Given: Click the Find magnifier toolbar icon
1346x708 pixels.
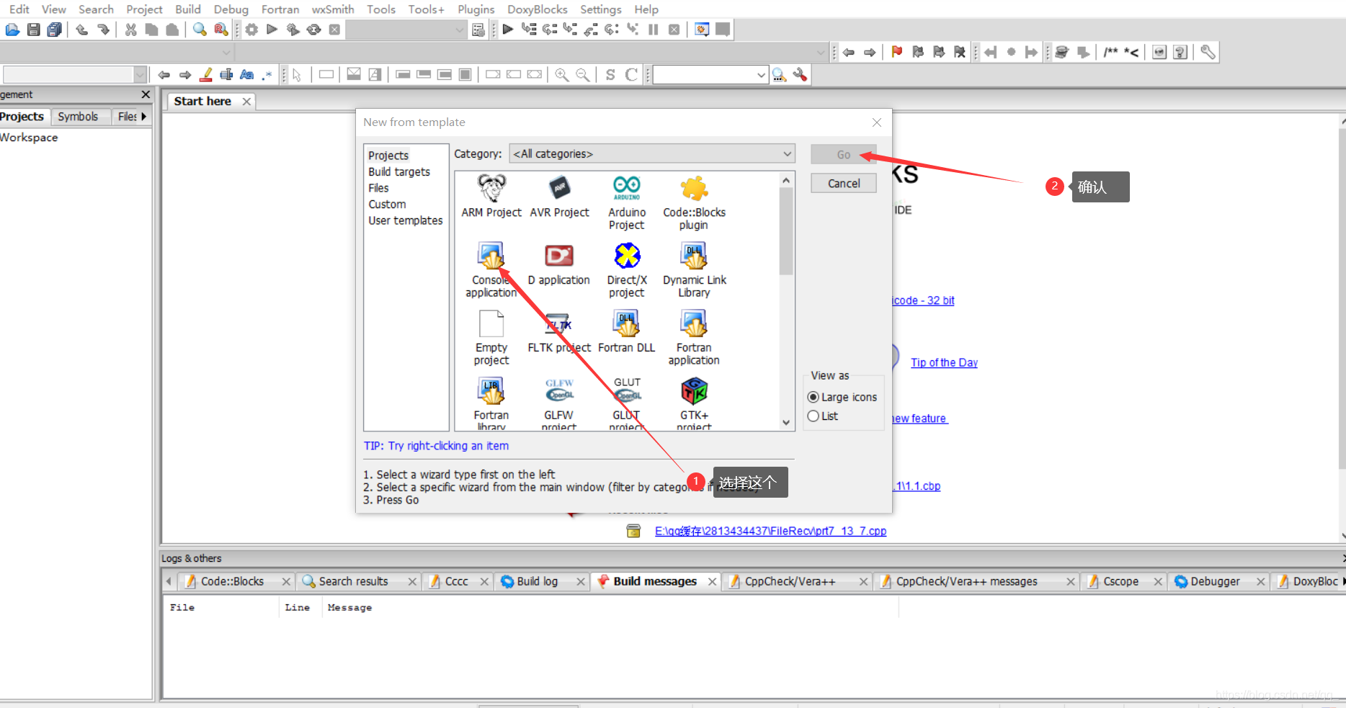Looking at the screenshot, I should [200, 30].
